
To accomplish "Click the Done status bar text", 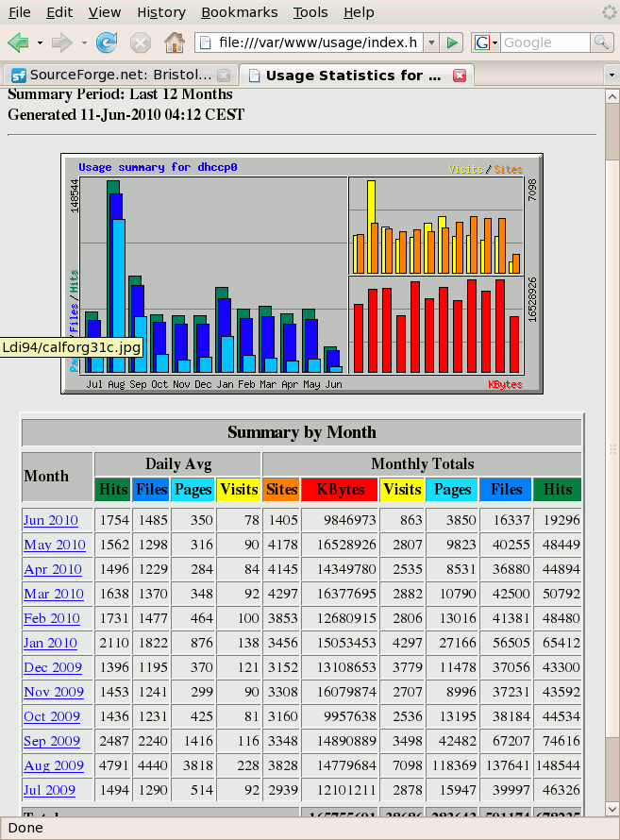I will [25, 829].
